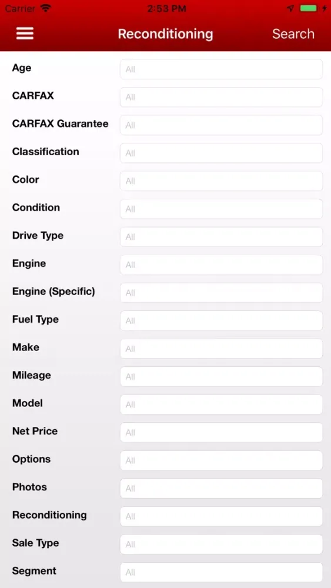The image size is (331, 588).
Task: Select the Drive Type filter field
Action: pyautogui.click(x=221, y=237)
